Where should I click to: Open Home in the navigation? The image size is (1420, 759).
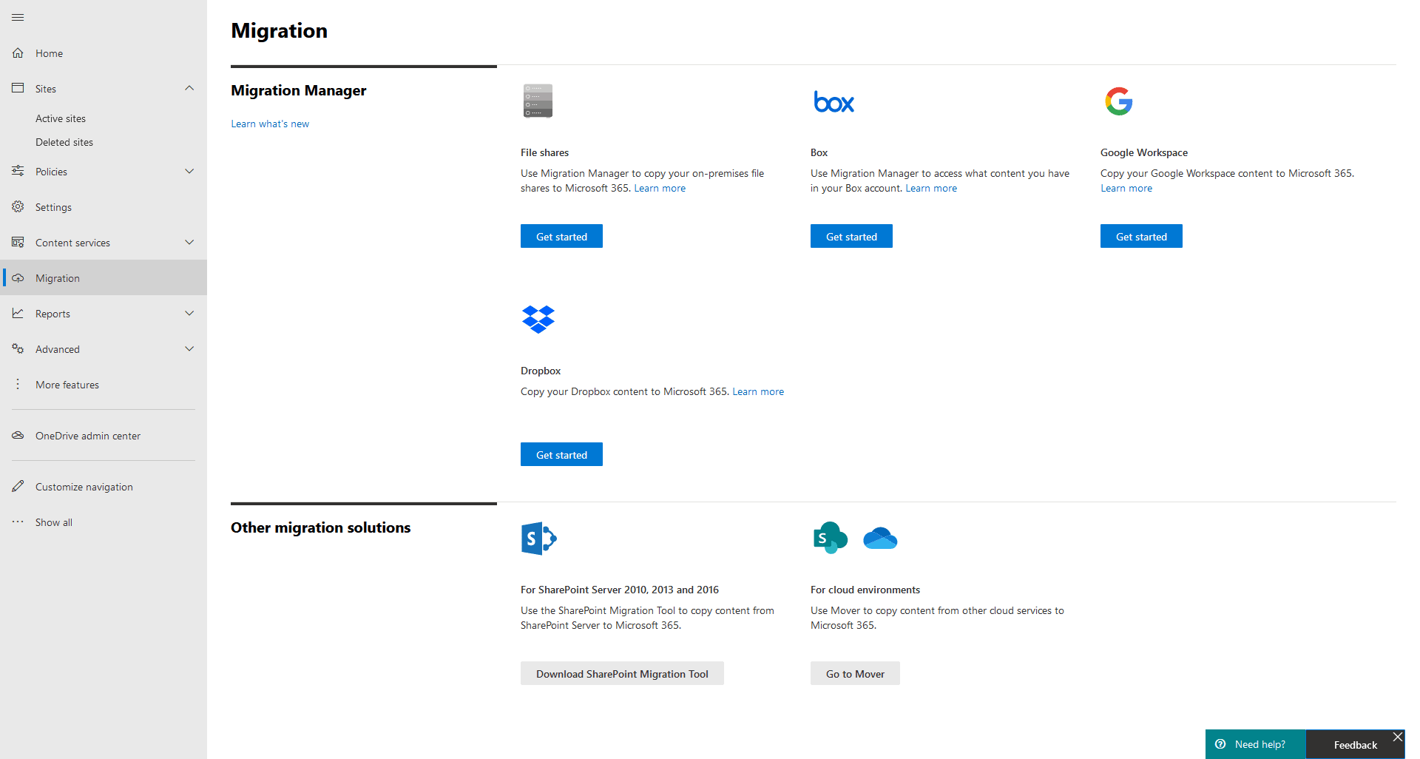[x=104, y=53]
